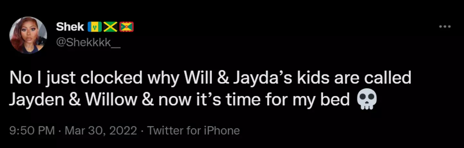The width and height of the screenshot is (464, 148).
Task: Click the Saint Vincent flag emoji
Action: (x=95, y=28)
